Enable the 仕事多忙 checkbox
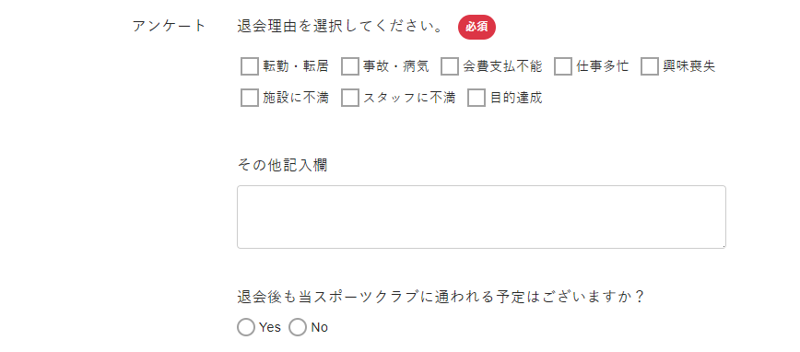The width and height of the screenshot is (800, 352). point(563,66)
